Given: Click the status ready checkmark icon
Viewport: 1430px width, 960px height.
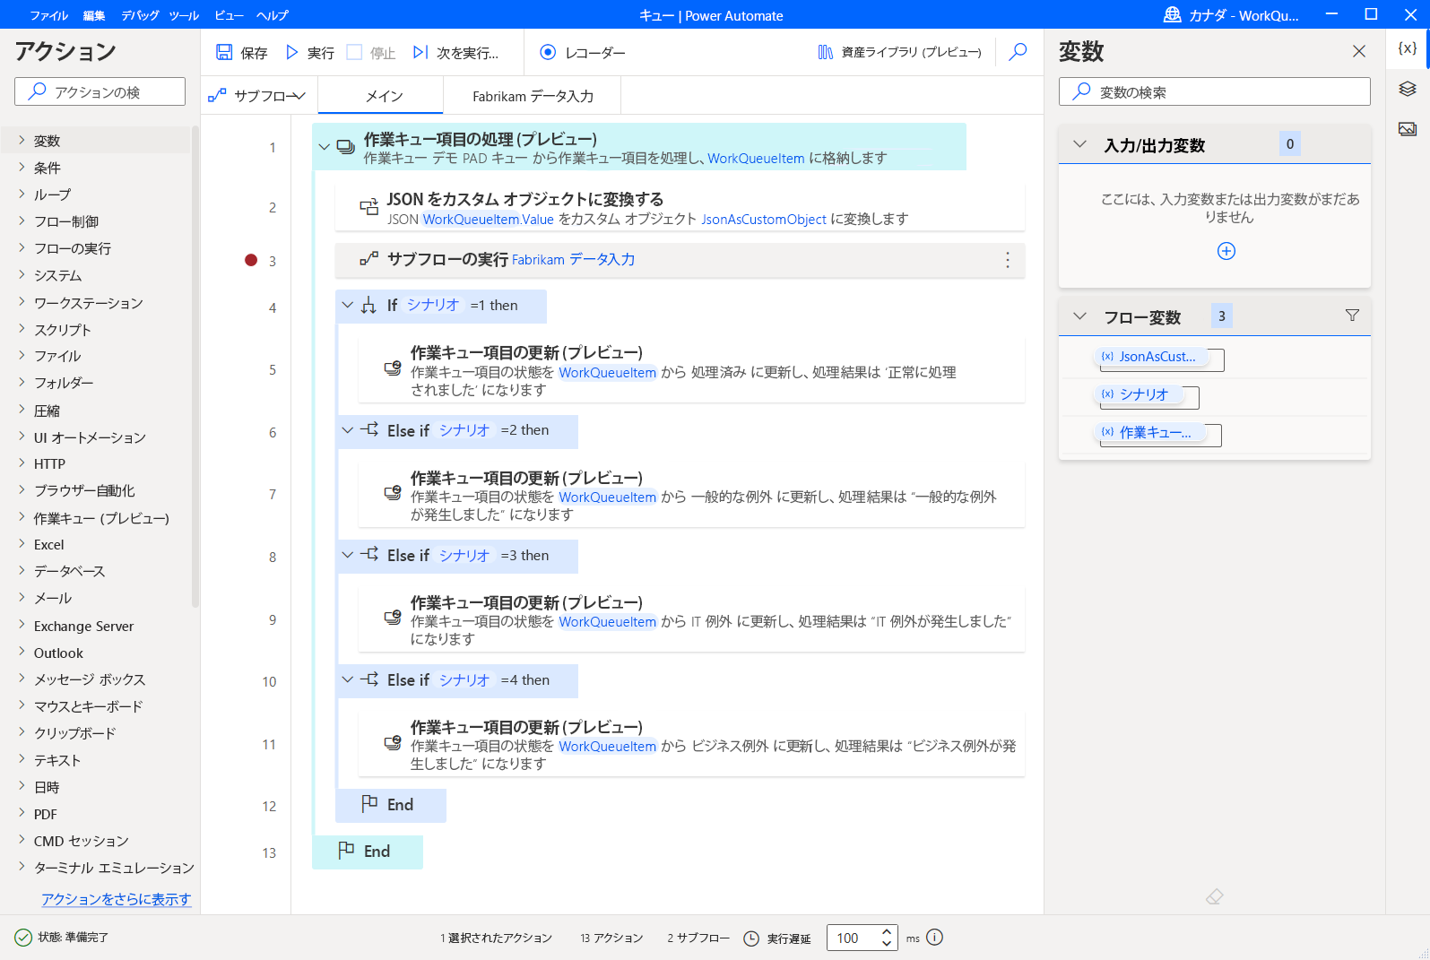Looking at the screenshot, I should pos(23,938).
